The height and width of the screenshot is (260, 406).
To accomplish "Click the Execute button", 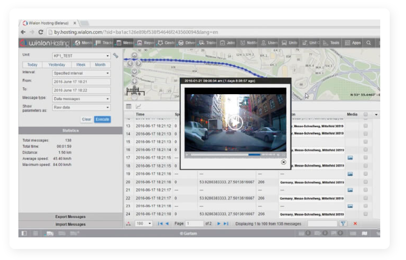I will click(x=102, y=119).
